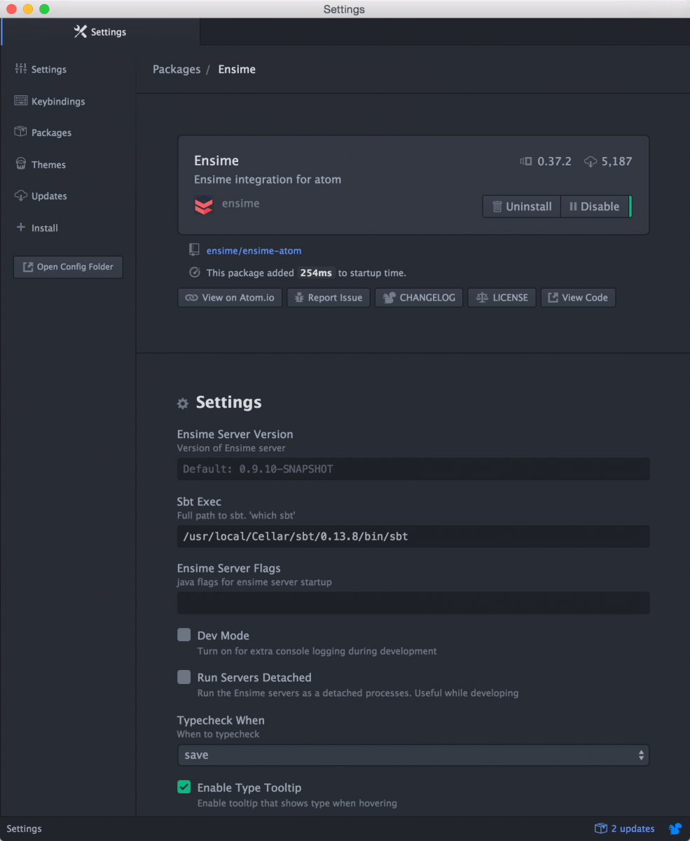
Task: Click the Sbt Exec path input field
Action: click(413, 536)
